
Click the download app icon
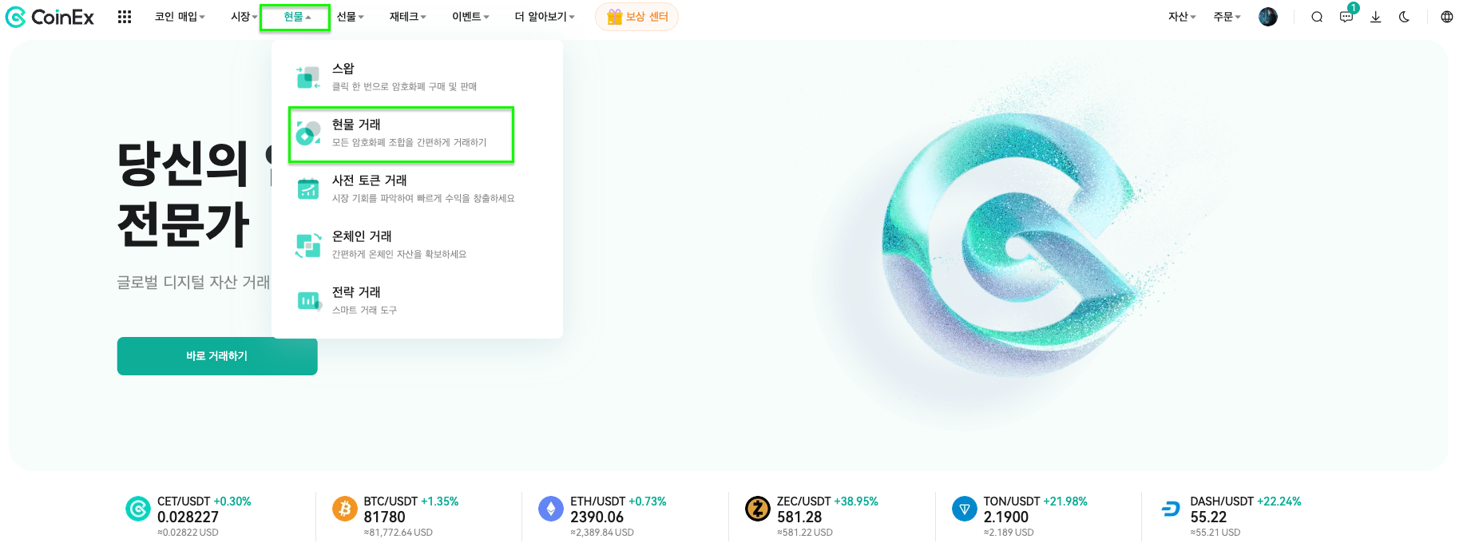(1375, 17)
